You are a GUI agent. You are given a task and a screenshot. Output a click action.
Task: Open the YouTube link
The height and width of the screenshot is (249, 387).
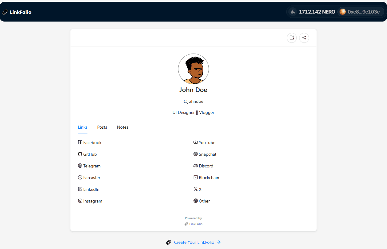tap(207, 143)
